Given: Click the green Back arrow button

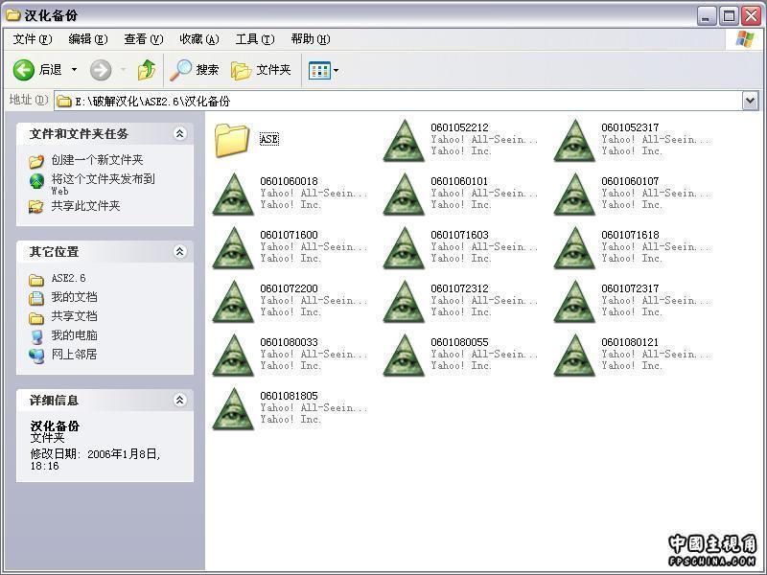Looking at the screenshot, I should click(x=23, y=70).
